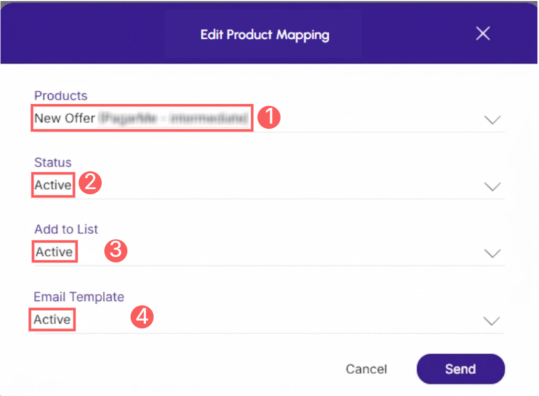This screenshot has height=396, width=539.
Task: Click the red number 2 marker
Action: [90, 183]
